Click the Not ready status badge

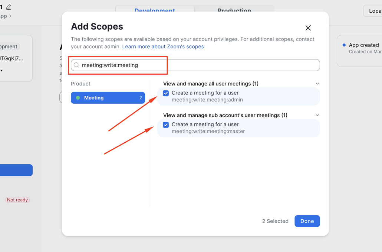(x=17, y=200)
